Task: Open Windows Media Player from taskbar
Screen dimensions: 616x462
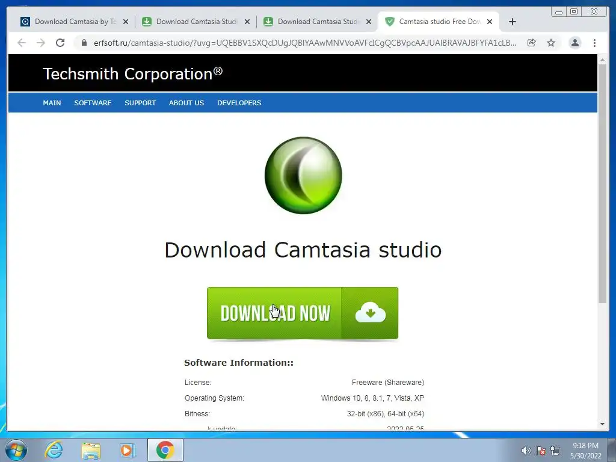Action: click(128, 451)
